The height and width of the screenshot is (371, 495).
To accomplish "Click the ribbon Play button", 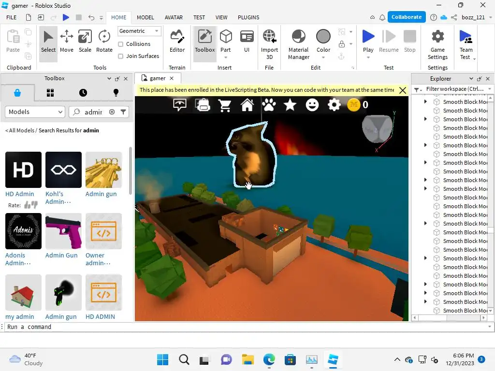I will pyautogui.click(x=368, y=41).
